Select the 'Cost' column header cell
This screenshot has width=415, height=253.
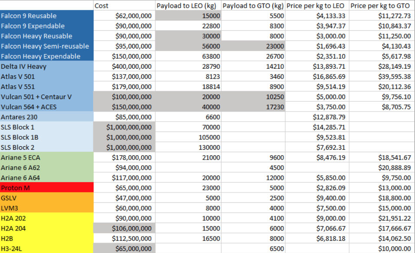124,6
